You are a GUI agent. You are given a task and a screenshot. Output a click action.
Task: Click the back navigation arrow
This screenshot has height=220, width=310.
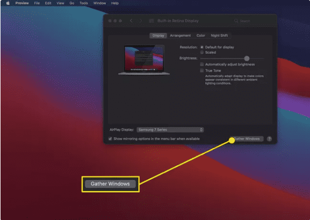[131, 21]
